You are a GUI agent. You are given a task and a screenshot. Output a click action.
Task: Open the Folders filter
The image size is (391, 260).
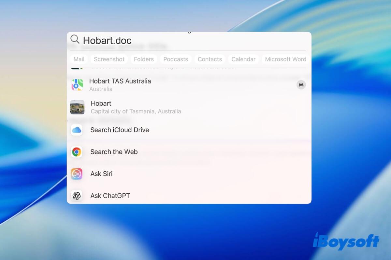(143, 59)
